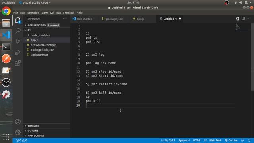Split the editor to the right
The height and width of the screenshot is (143, 254).
click(x=243, y=19)
